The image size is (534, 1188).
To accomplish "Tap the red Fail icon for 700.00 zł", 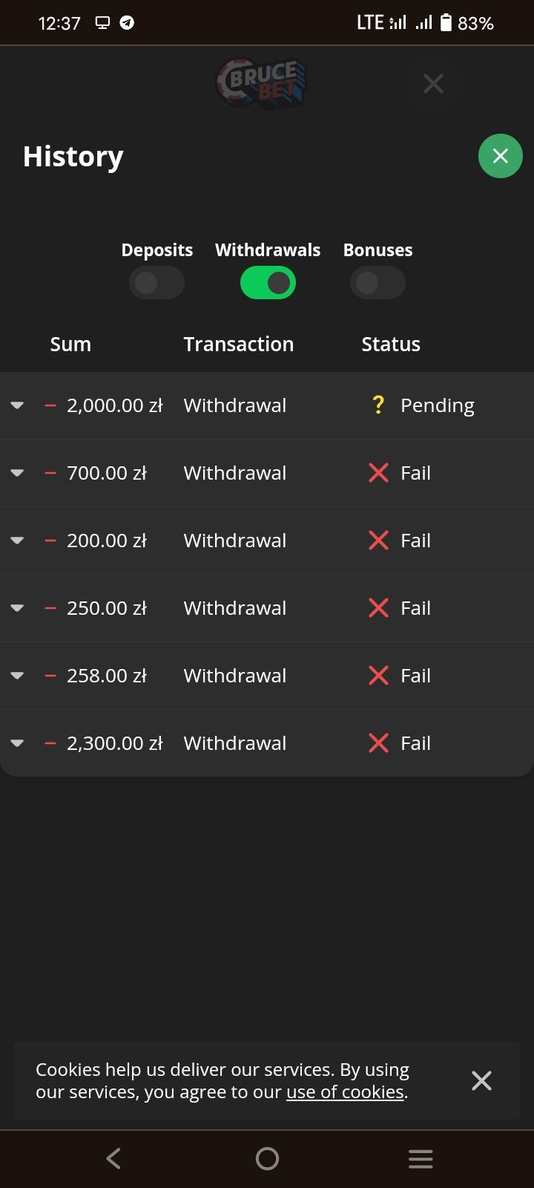I will pos(378,473).
